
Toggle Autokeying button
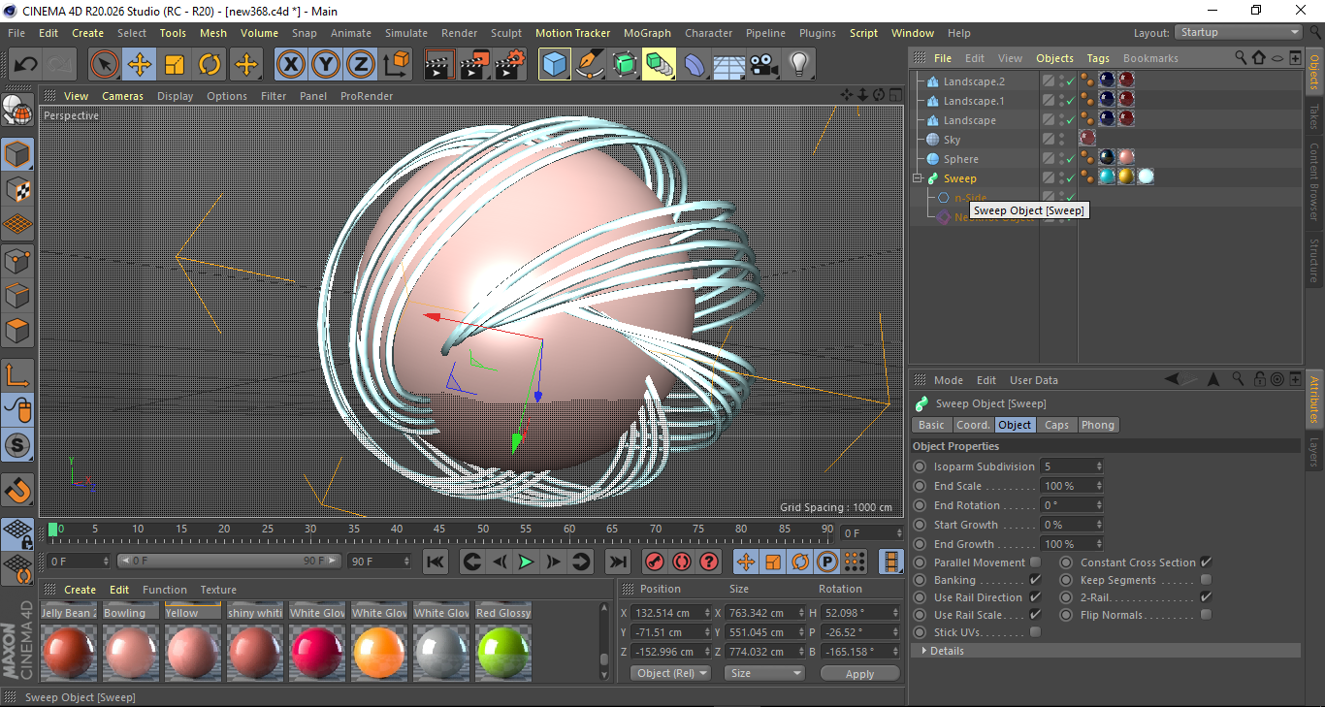682,562
